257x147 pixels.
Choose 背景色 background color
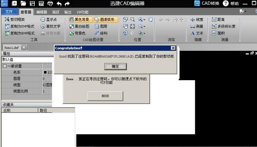(x=77, y=33)
